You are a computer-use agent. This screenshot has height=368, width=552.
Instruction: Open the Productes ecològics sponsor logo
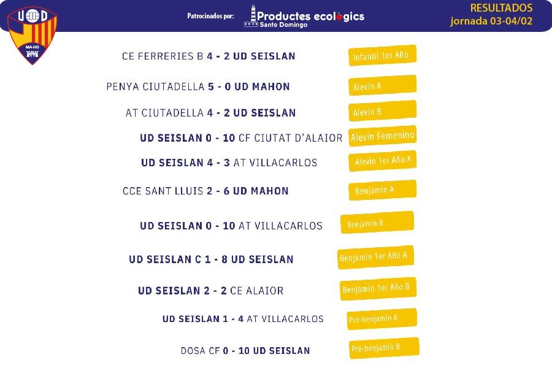pyautogui.click(x=304, y=16)
